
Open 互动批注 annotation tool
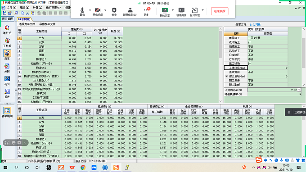click(195, 12)
